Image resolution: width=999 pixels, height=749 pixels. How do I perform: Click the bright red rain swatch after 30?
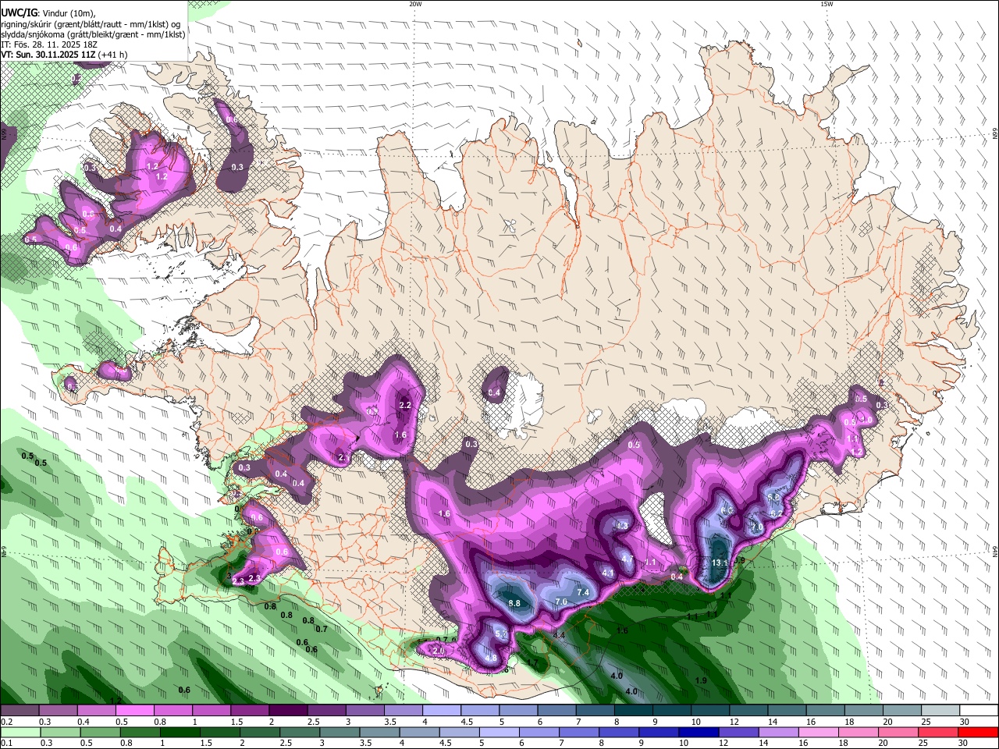[979, 733]
